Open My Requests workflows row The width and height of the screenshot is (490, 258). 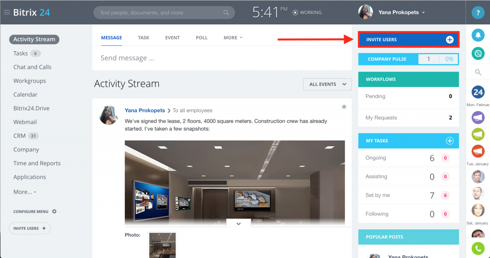tap(409, 118)
